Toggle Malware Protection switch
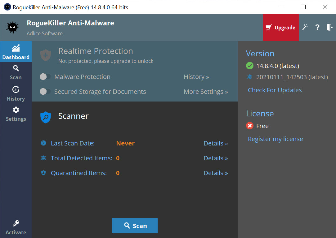Screen dimensions: 336x238 point(45,77)
